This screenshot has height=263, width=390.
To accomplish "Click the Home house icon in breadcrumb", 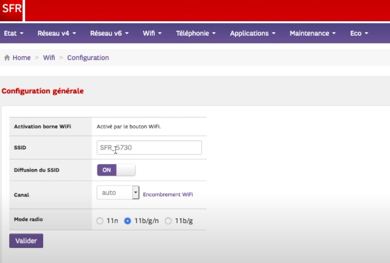I will [7, 58].
